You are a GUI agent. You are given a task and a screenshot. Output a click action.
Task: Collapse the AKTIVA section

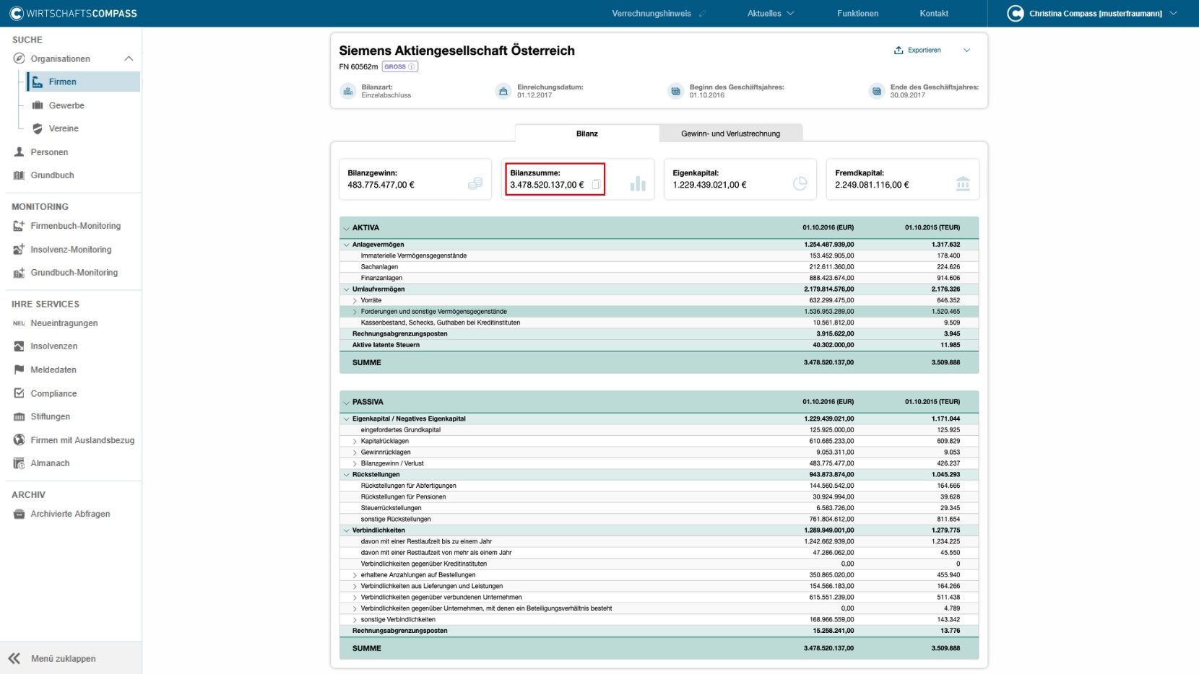point(346,228)
